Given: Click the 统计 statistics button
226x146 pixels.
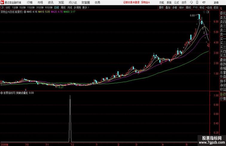Looking at the screenshot, I should [181, 7].
